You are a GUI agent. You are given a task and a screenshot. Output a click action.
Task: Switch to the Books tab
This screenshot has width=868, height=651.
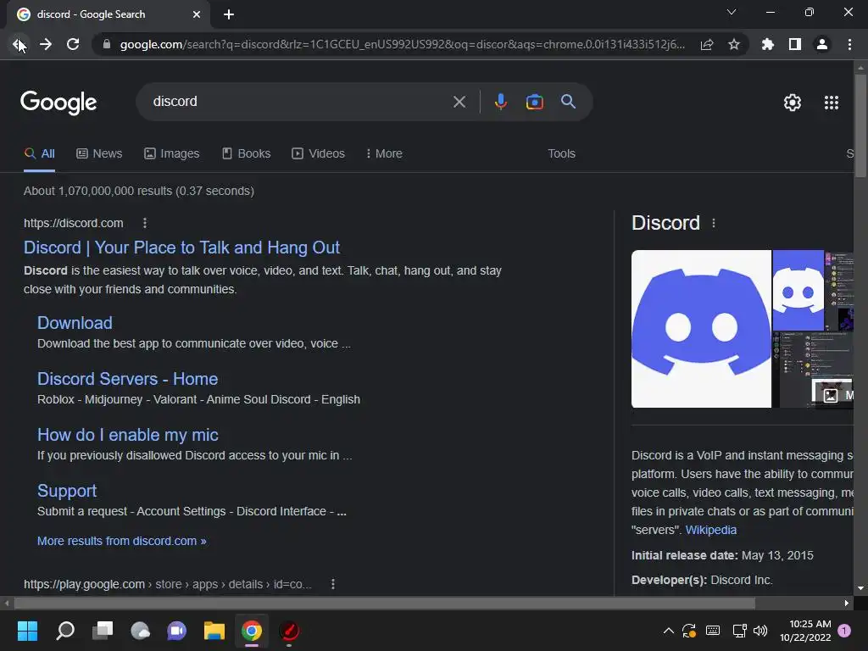point(246,154)
